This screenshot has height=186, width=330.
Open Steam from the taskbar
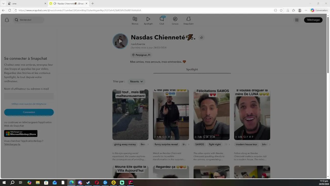[x=88, y=183]
